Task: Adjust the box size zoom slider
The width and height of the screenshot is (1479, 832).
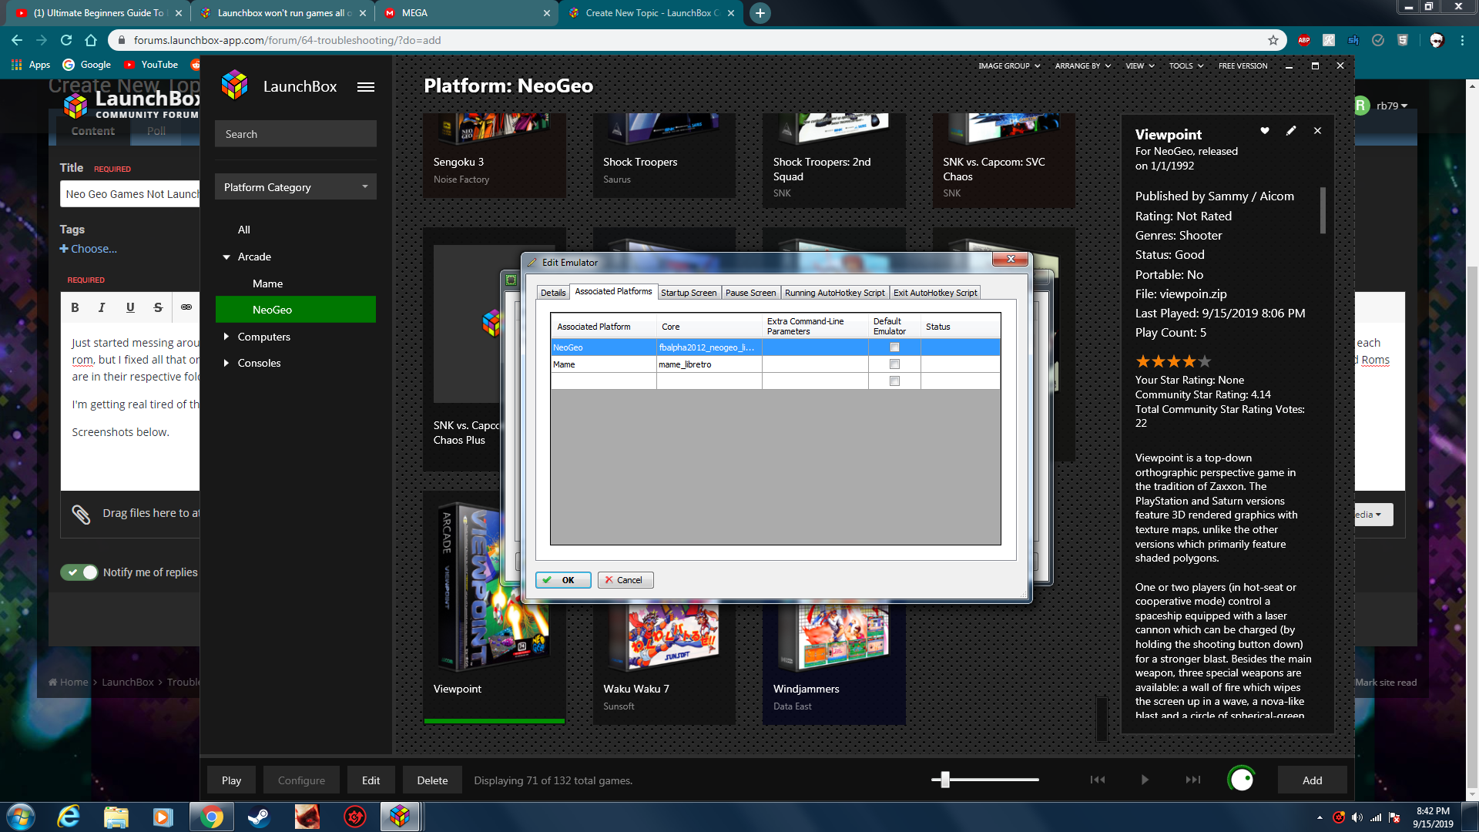Action: coord(945,780)
